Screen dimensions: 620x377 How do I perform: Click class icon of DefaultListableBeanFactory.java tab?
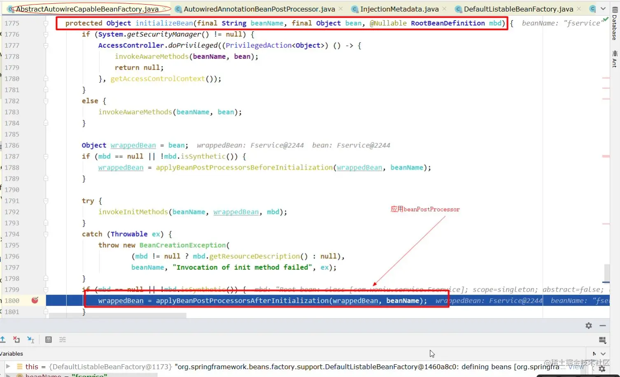458,9
